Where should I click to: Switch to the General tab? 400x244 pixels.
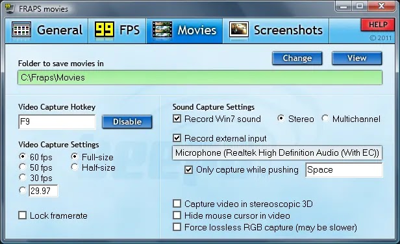47,30
